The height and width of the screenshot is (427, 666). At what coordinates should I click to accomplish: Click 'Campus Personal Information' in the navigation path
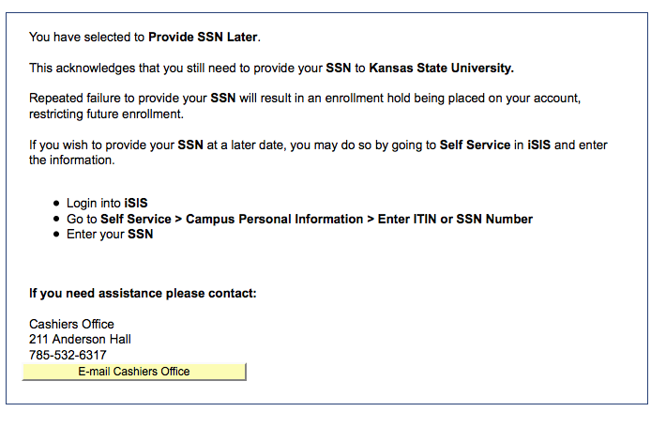point(275,219)
